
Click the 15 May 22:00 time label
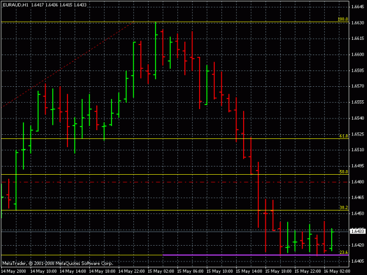(x=308, y=271)
